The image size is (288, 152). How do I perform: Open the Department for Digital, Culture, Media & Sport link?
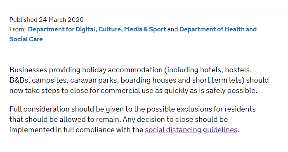97,29
